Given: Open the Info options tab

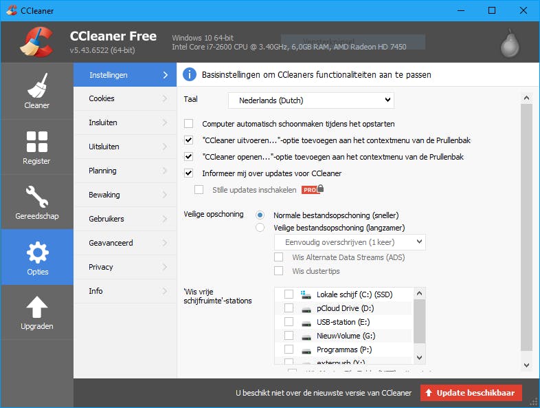Looking at the screenshot, I should tap(125, 291).
